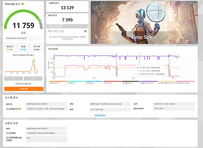This screenshot has width=203, height=148.
Task: Click the main score 11 759
Action: click(x=23, y=25)
